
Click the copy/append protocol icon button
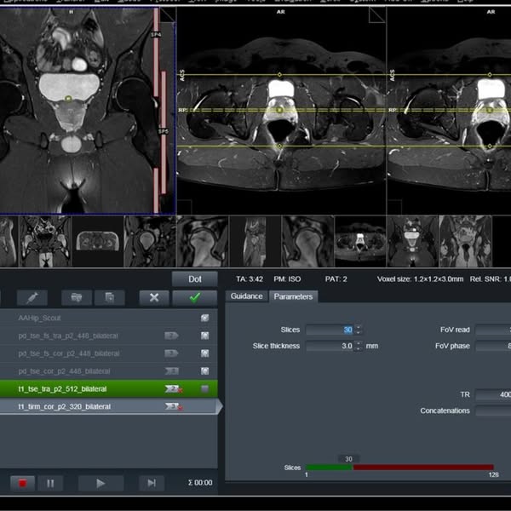(x=110, y=297)
